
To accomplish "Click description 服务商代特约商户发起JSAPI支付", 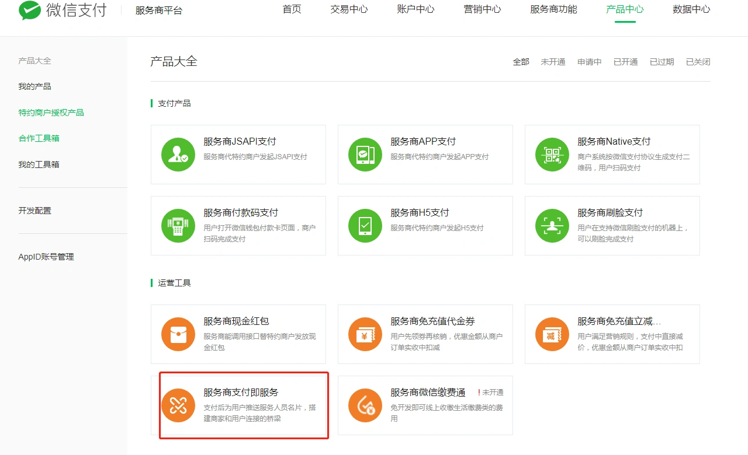I will [255, 156].
